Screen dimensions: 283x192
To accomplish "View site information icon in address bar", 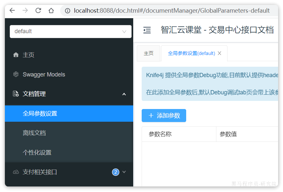I will click(68, 11).
